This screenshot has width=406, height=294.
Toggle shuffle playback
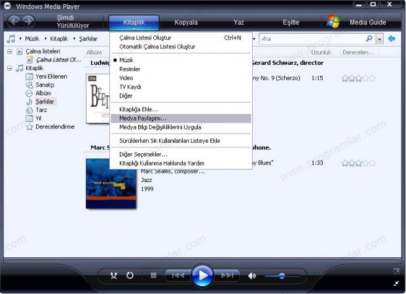[x=114, y=276]
